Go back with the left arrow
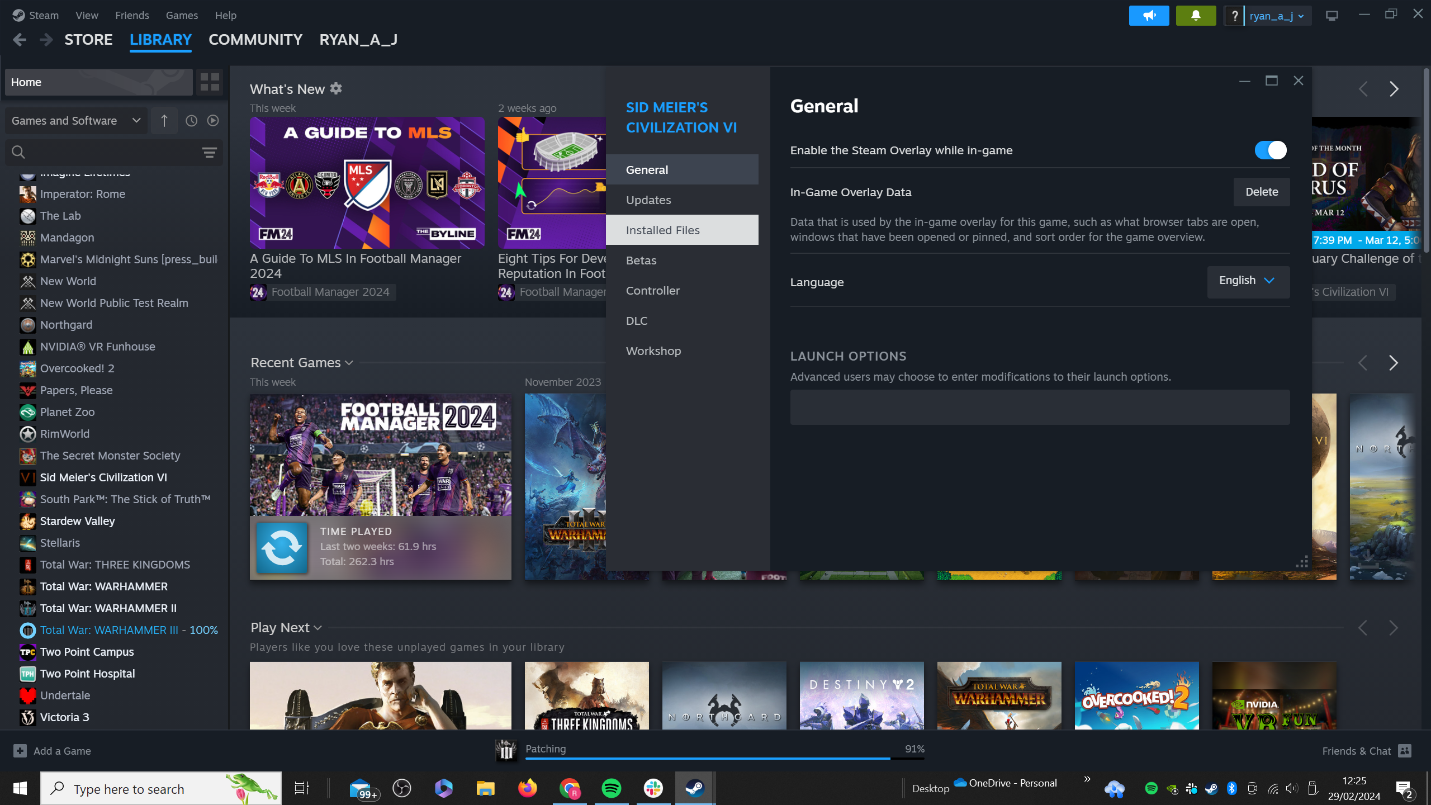The image size is (1431, 805). click(20, 40)
